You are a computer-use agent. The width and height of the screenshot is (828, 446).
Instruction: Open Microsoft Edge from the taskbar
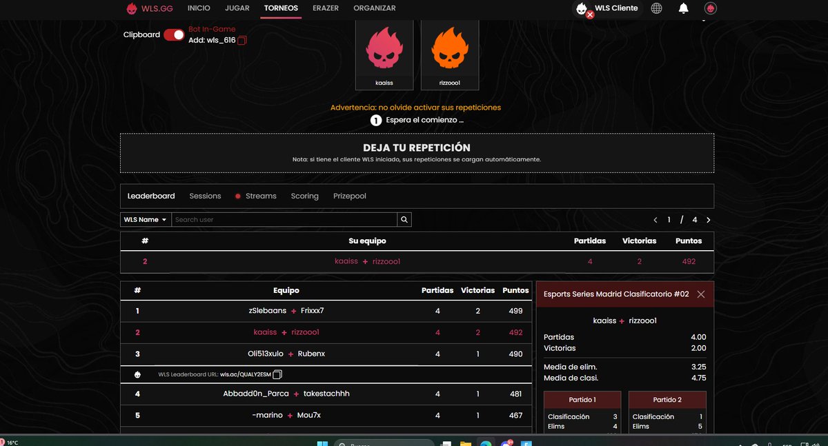point(486,443)
